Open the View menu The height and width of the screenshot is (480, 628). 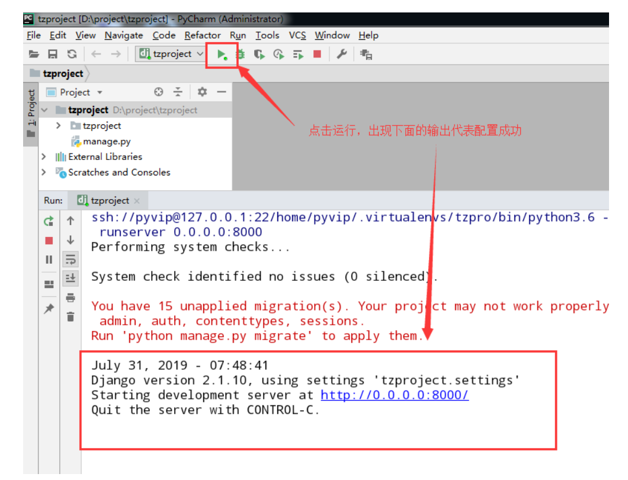(85, 35)
